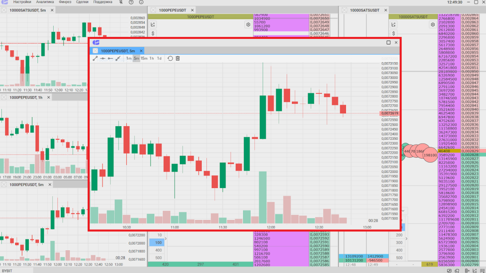Viewport: 486px width, 273px height.
Task: Click the 198100 trade cluster bubble
Action: click(x=430, y=155)
